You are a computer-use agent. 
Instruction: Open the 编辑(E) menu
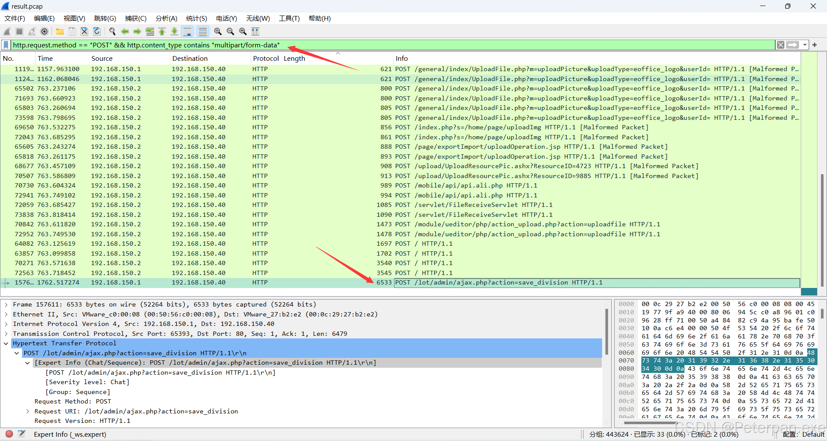(x=44, y=19)
